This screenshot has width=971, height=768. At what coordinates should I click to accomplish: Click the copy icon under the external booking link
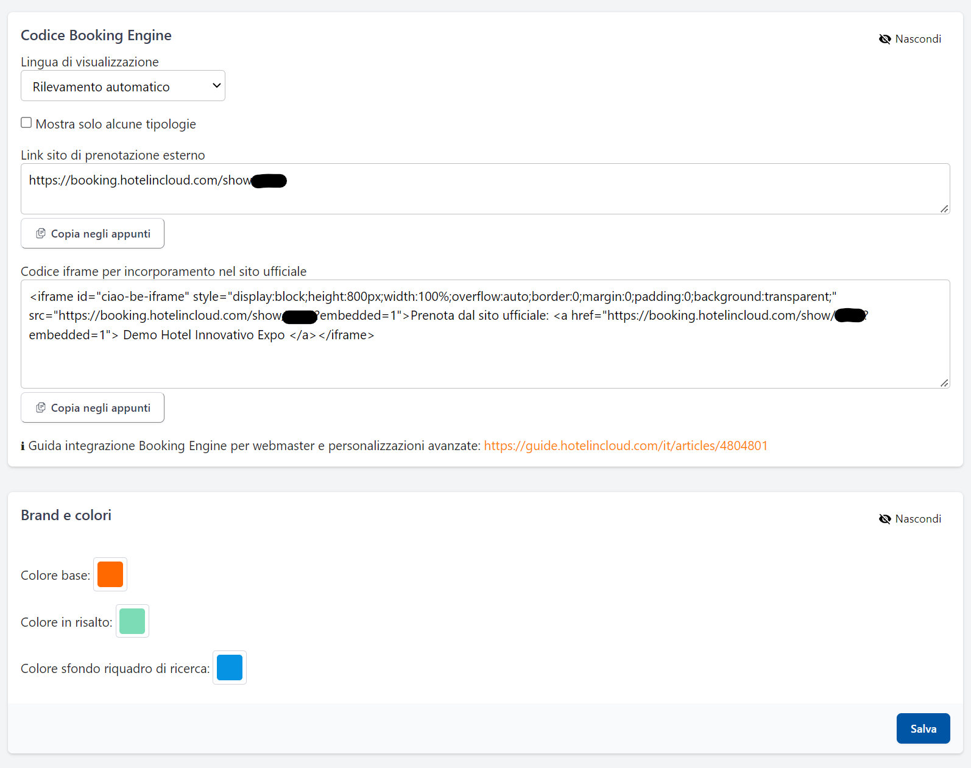41,234
